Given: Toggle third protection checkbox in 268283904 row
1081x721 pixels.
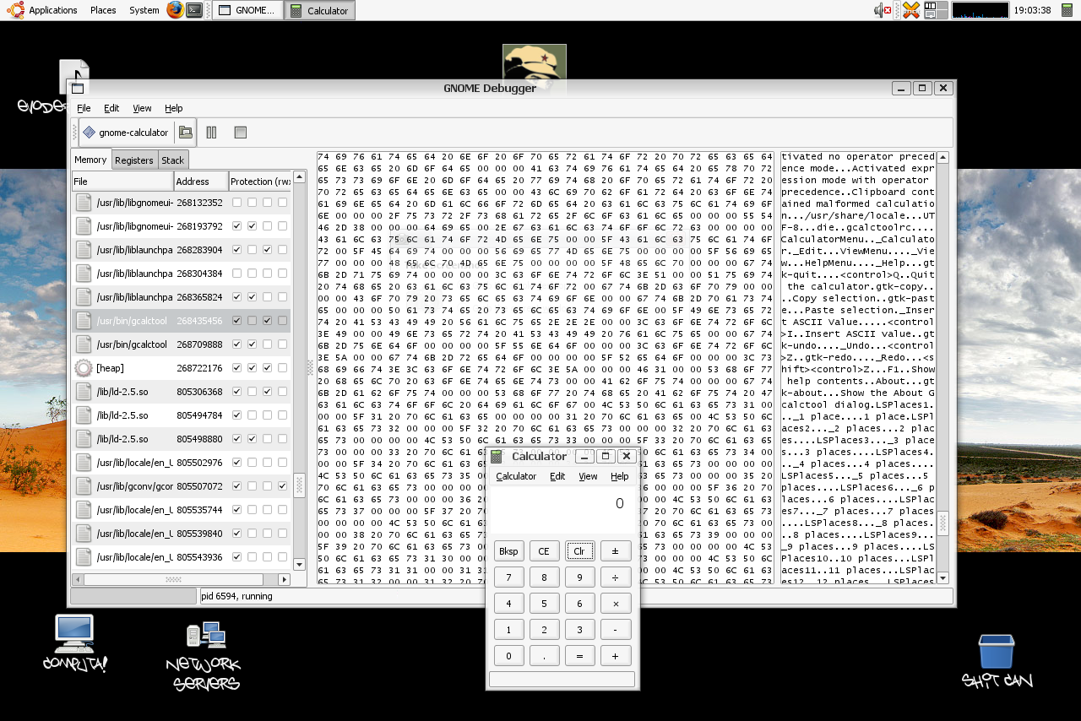Looking at the screenshot, I should [267, 250].
